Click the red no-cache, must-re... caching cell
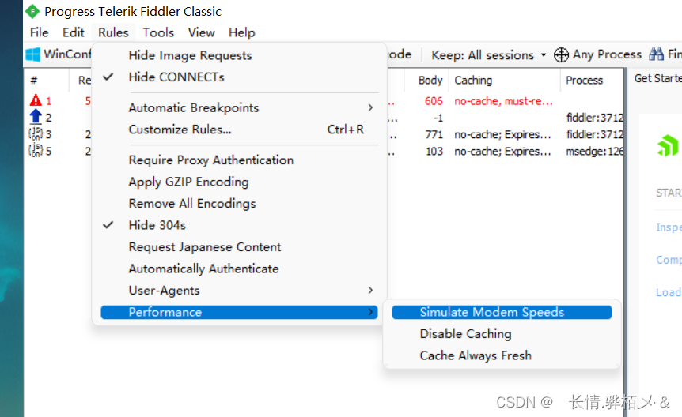The width and height of the screenshot is (682, 417). (503, 101)
